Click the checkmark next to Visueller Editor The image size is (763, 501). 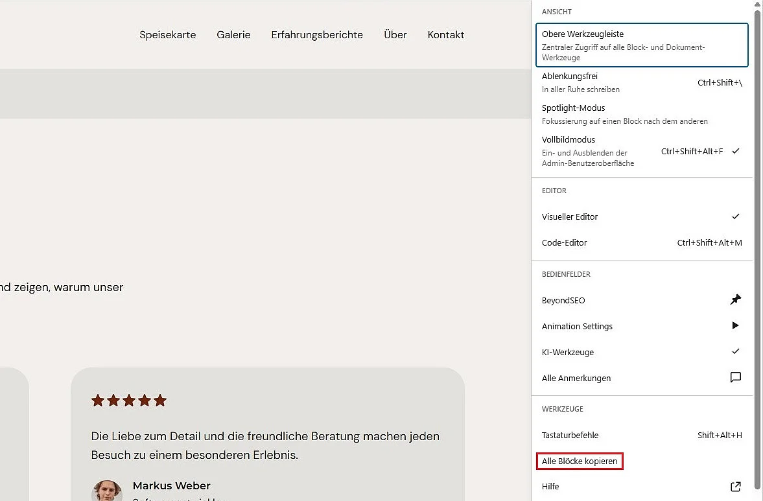click(736, 216)
